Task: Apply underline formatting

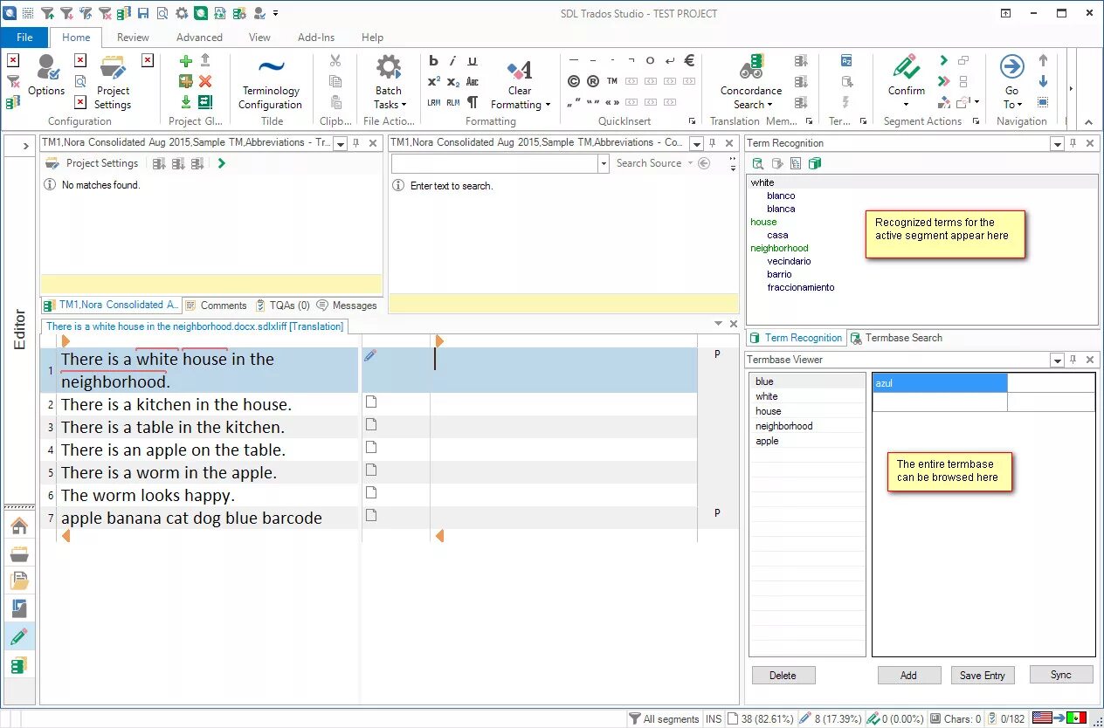Action: click(x=473, y=61)
